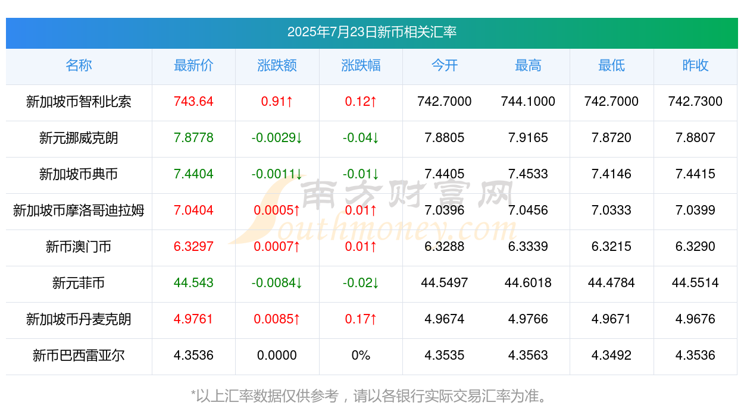Image resolution: width=744 pixels, height=415 pixels.
Task: Click low value 7.8720
Action: [612, 138]
